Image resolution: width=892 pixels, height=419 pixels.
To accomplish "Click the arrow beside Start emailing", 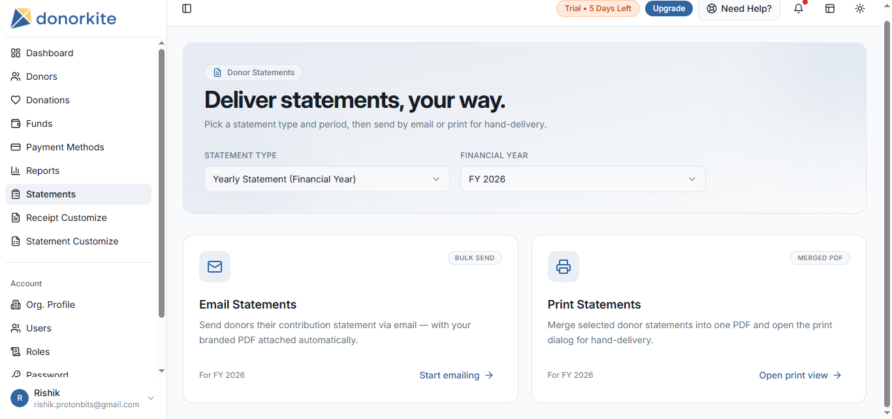I will 489,375.
